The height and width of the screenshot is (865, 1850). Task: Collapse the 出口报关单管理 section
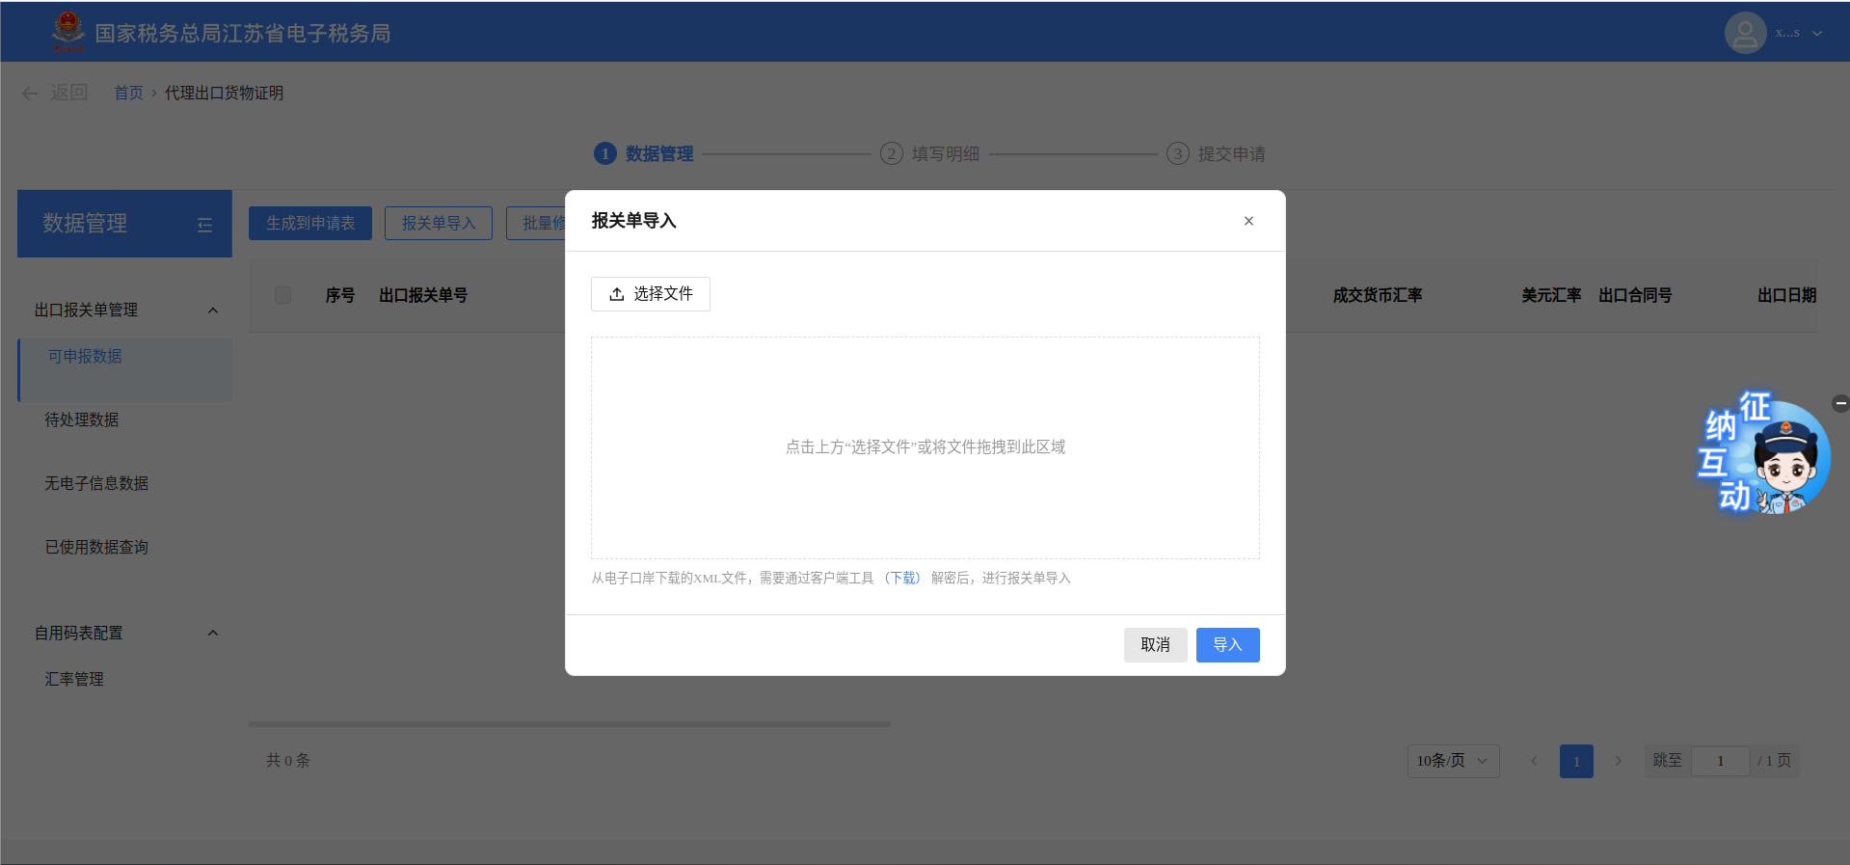click(213, 311)
